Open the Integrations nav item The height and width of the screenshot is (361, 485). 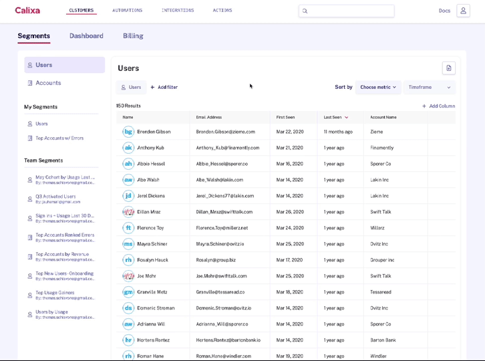click(x=178, y=11)
